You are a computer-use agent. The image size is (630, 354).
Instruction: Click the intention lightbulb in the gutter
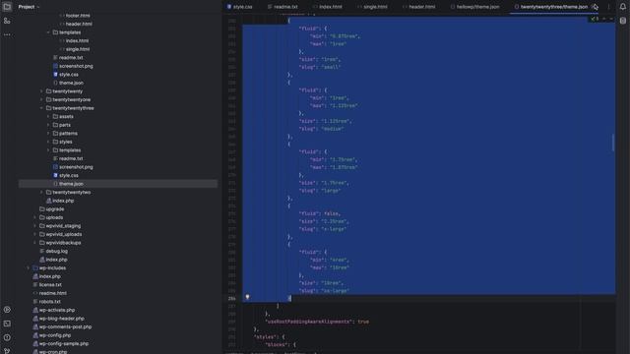coord(247,297)
